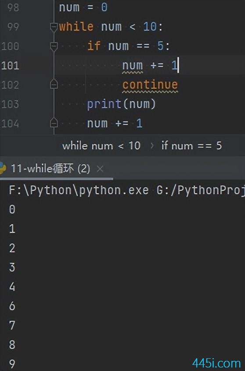Collapse the while loop fold marker

coord(54,27)
